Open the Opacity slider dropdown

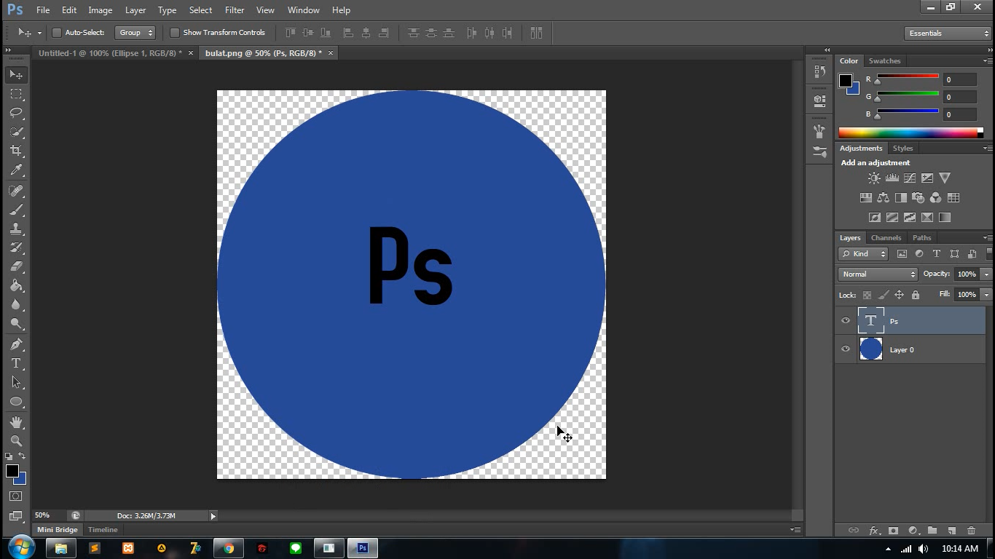(986, 274)
